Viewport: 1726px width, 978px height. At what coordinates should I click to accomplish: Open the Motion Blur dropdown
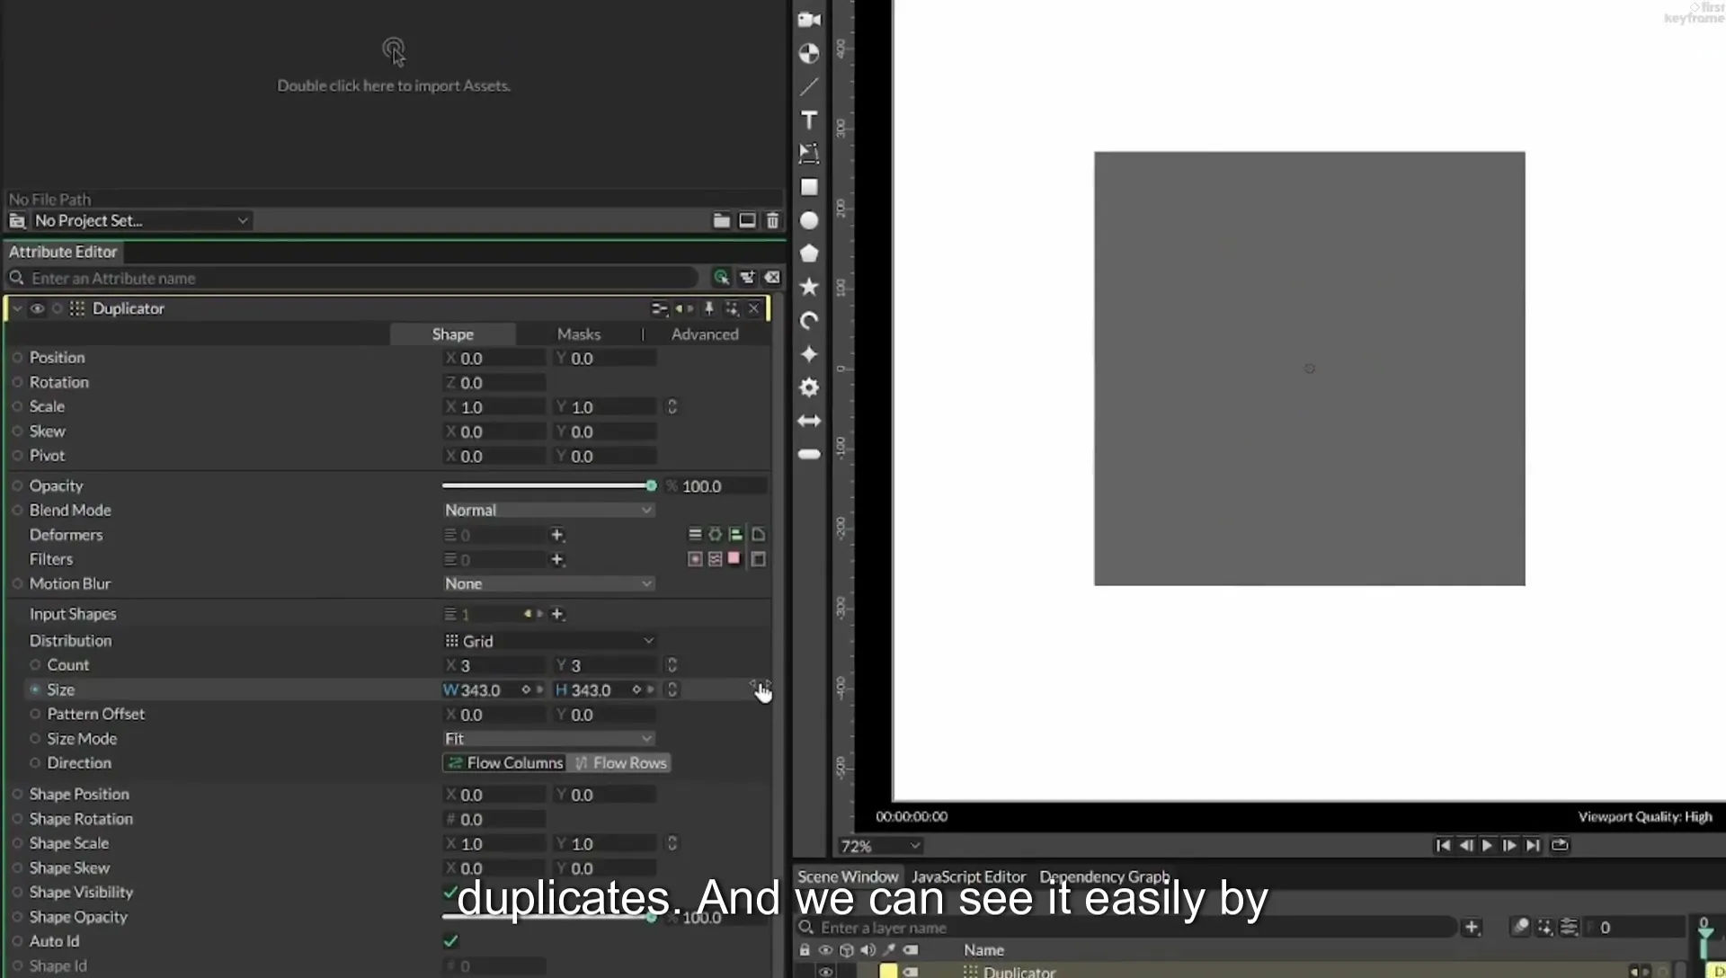tap(548, 583)
